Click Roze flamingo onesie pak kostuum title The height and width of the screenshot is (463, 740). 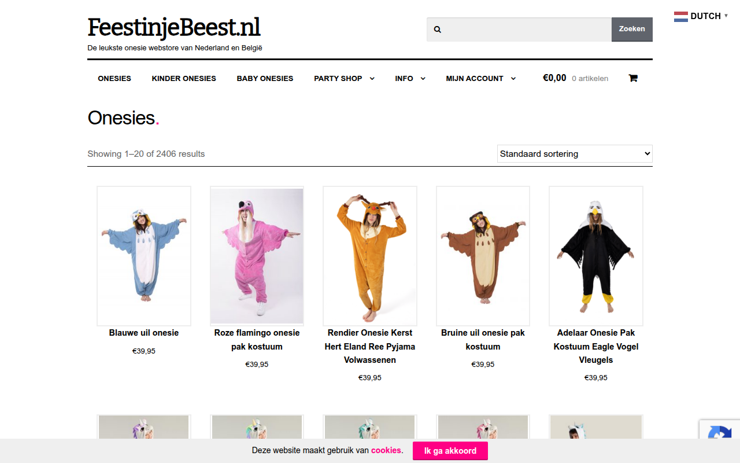coord(257,340)
